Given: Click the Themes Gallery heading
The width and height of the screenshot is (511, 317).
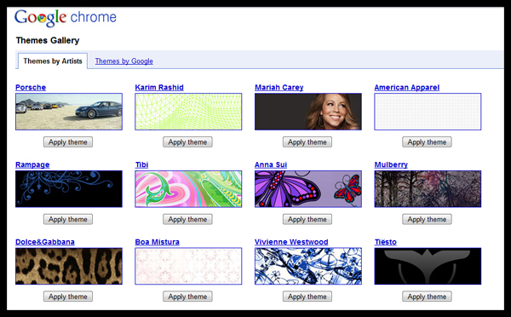Looking at the screenshot, I should [48, 40].
